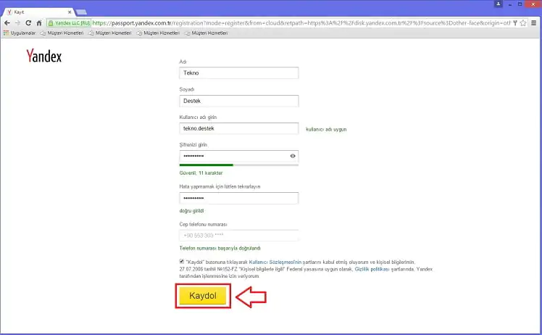Click the 'kullanıcı adı uygun' message
Screen dimensions: 542x335
[x=326, y=129]
